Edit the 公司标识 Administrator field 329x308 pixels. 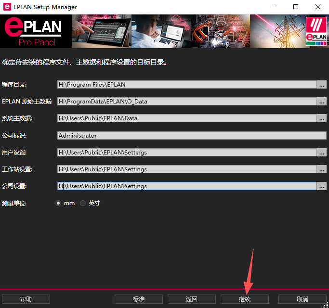coord(192,135)
